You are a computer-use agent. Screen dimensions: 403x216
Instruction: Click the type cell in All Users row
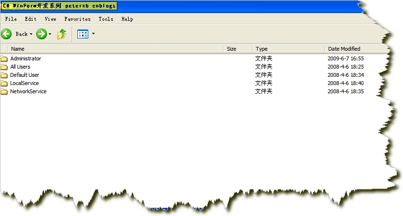click(264, 67)
